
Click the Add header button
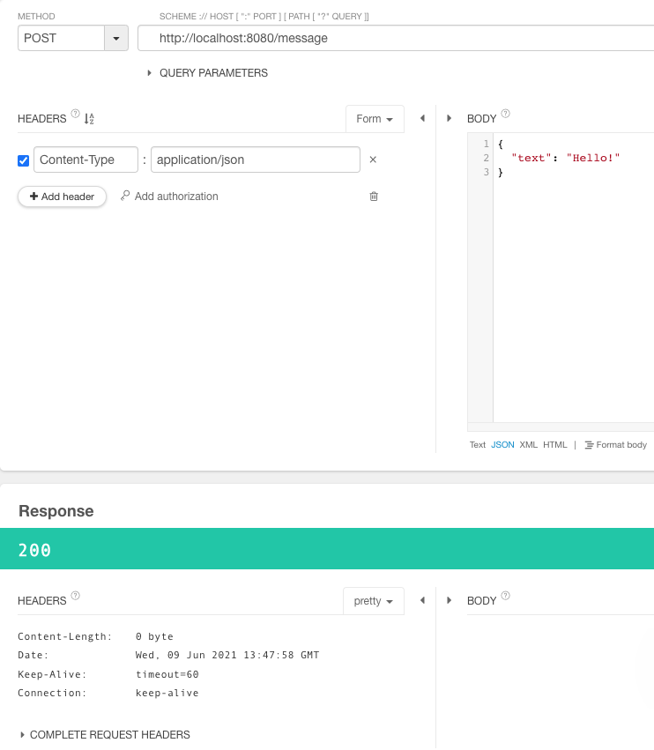(62, 197)
